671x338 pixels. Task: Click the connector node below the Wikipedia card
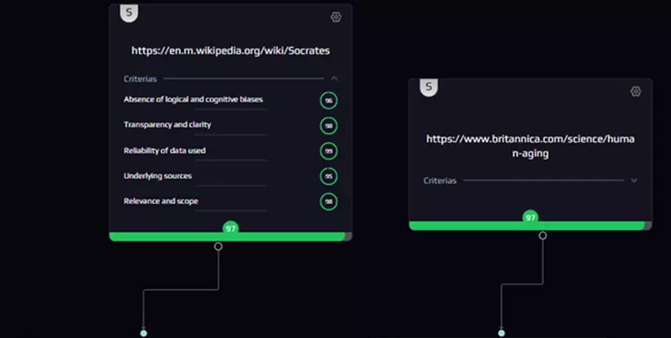pos(219,246)
